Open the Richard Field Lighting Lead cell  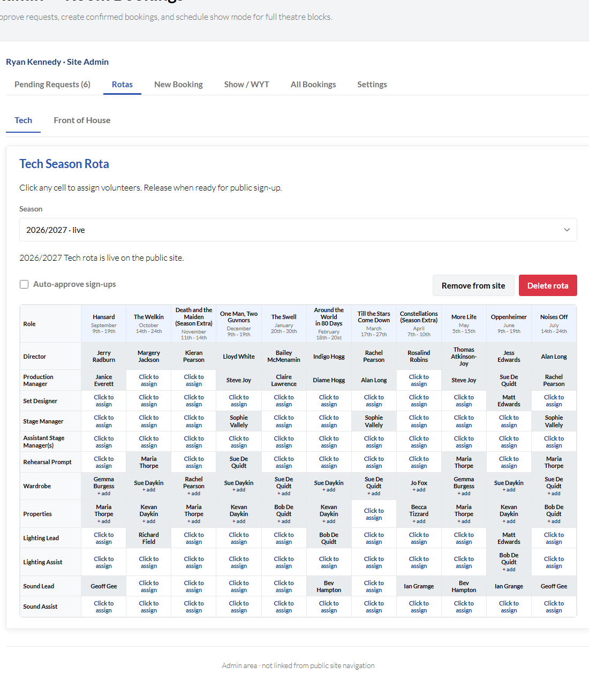(x=149, y=538)
